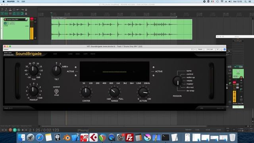Open Blender from the Dock
Image resolution: width=254 pixels, height=143 pixels.
pos(66,137)
